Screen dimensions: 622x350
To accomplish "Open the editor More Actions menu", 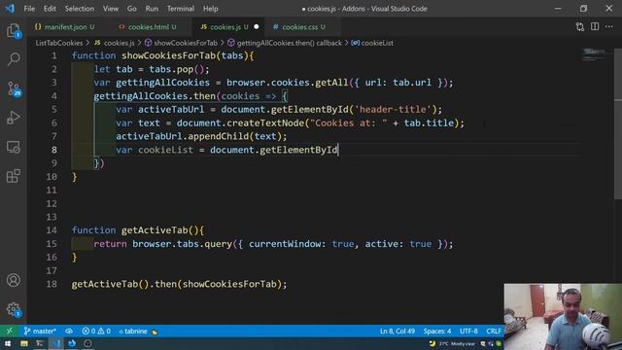I will click(x=609, y=26).
